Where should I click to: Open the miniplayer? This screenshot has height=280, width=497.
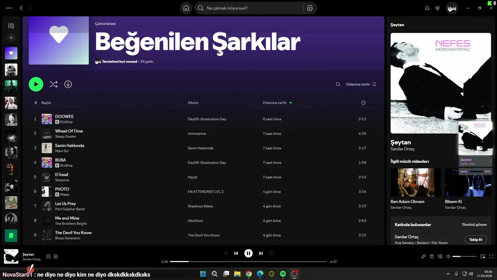pyautogui.click(x=483, y=256)
